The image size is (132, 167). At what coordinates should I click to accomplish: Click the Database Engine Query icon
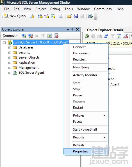tap(32, 16)
